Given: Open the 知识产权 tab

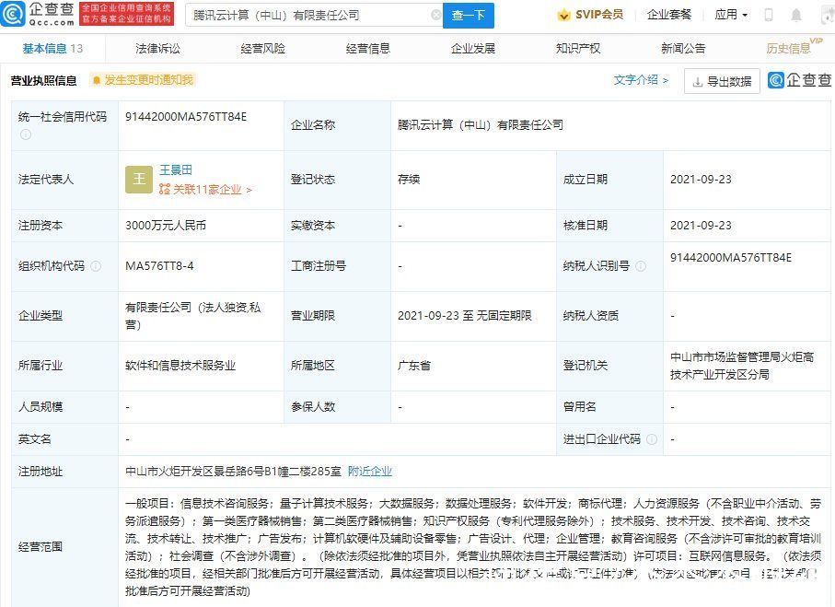Looking at the screenshot, I should click(578, 49).
